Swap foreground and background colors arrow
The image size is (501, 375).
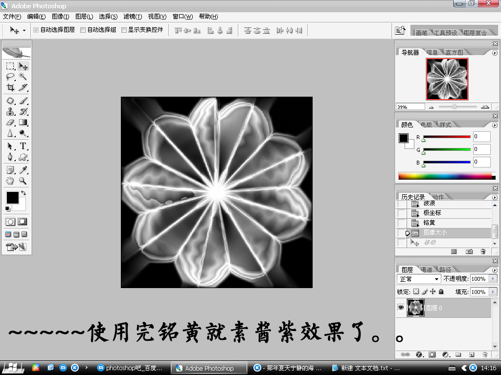coord(23,193)
